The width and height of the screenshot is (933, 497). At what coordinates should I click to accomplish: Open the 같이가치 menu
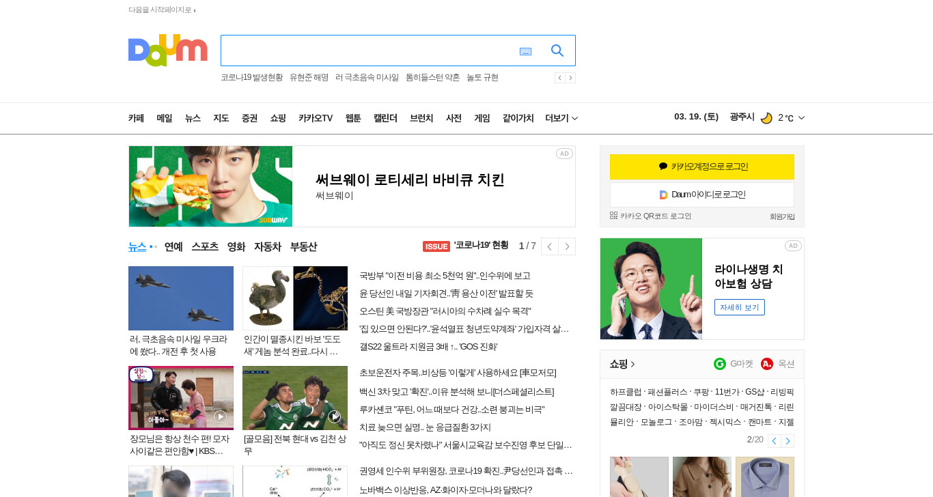tap(518, 118)
